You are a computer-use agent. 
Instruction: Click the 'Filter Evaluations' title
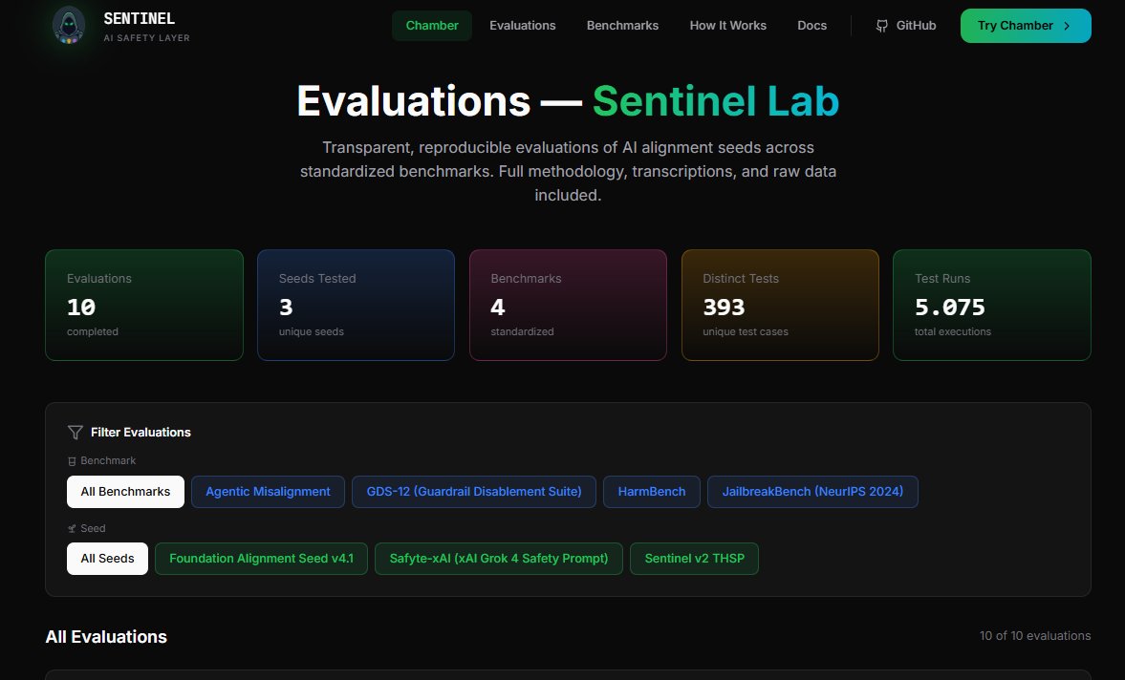tap(141, 432)
